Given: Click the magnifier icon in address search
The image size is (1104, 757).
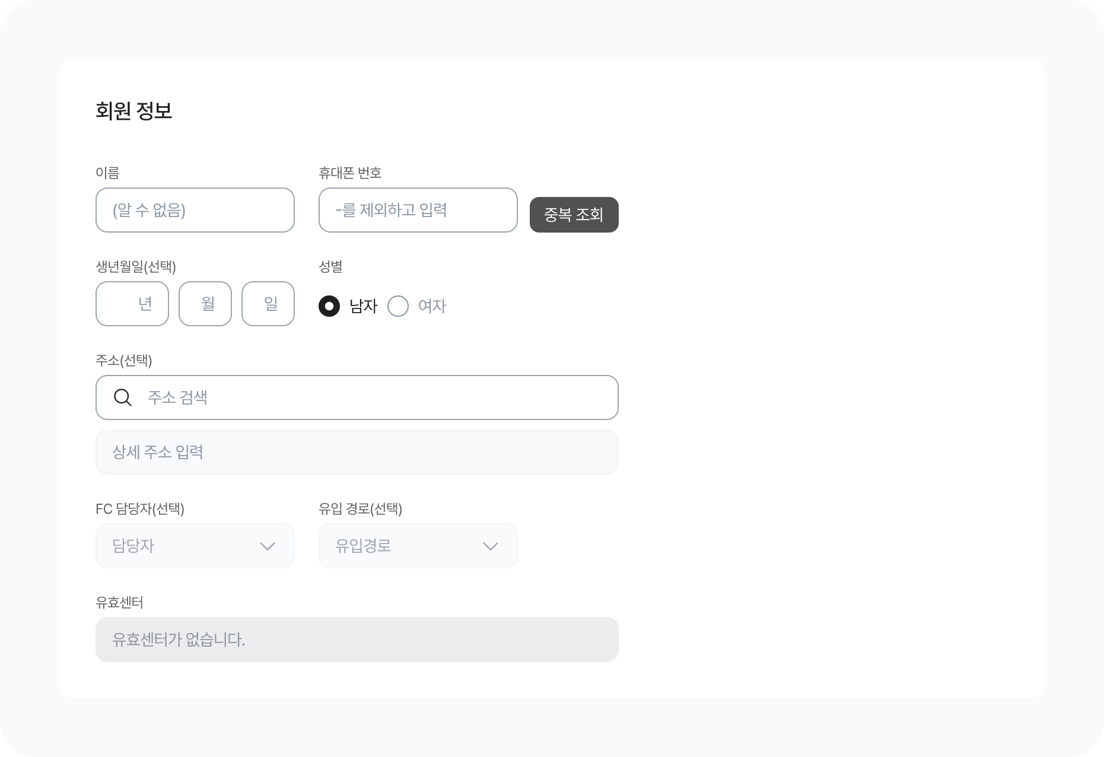Looking at the screenshot, I should (123, 397).
